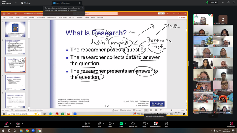This screenshot has height=133, width=237.
Task: Expand video options arrow beside Video
Action: point(22,123)
